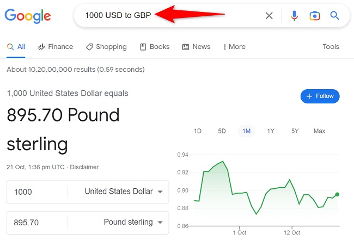Select the 1D chart range
This screenshot has height=240, width=354.
pyautogui.click(x=198, y=131)
